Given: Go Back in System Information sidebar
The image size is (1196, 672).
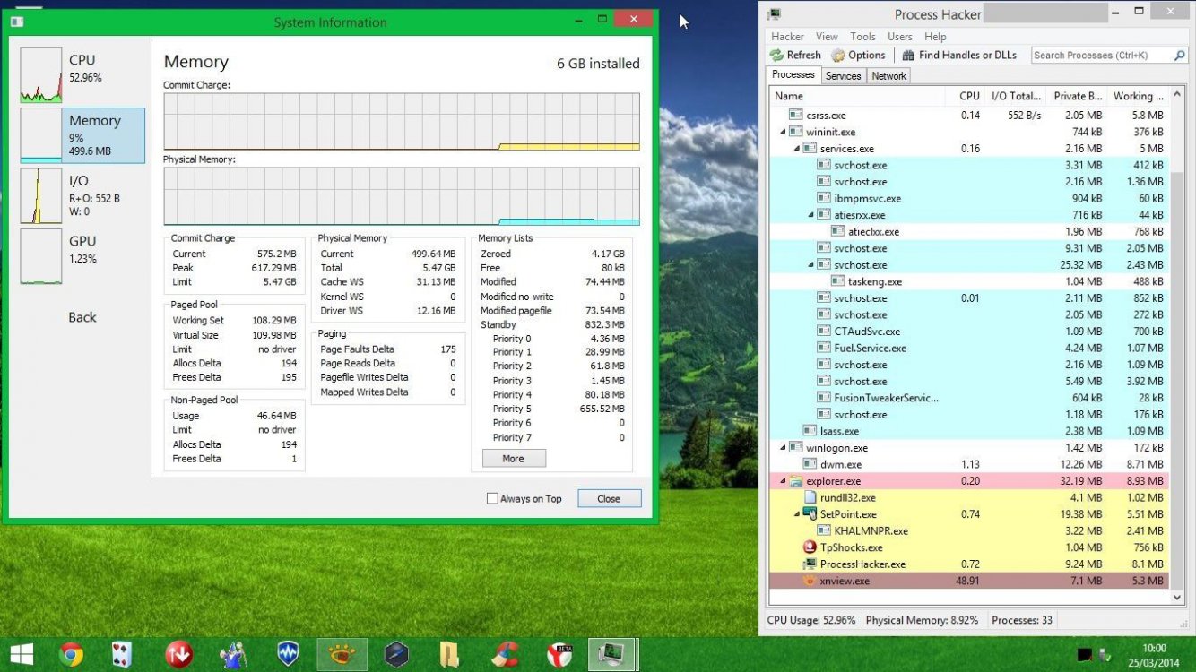Looking at the screenshot, I should coord(82,317).
